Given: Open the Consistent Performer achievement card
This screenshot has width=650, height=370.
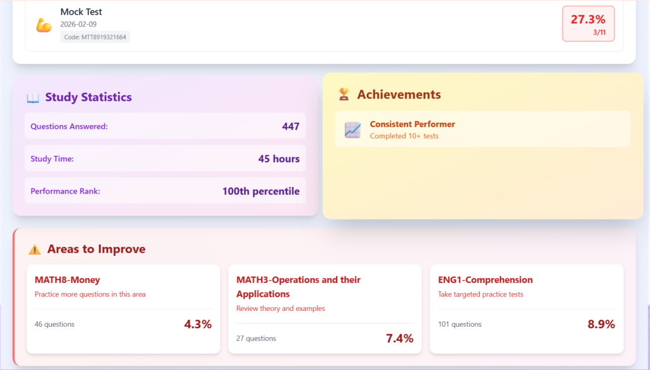Looking at the screenshot, I should click(x=482, y=129).
